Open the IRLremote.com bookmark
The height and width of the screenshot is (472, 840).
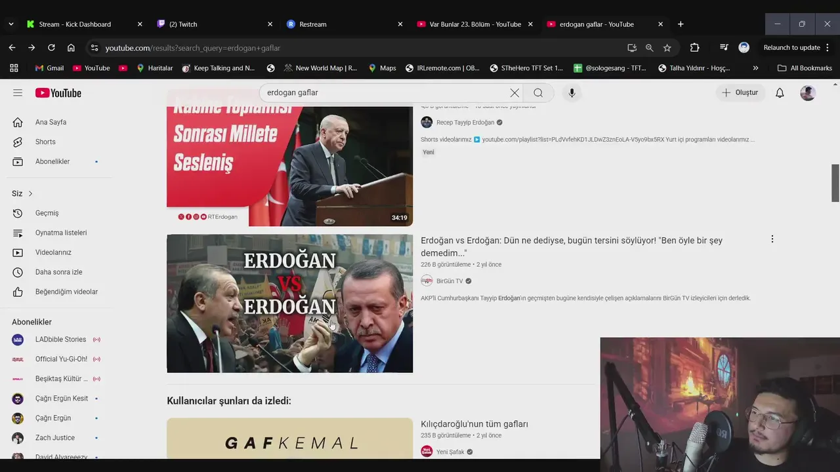pyautogui.click(x=442, y=68)
